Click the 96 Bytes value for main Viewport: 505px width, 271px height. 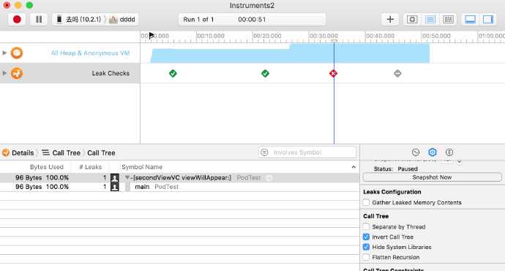pos(29,187)
